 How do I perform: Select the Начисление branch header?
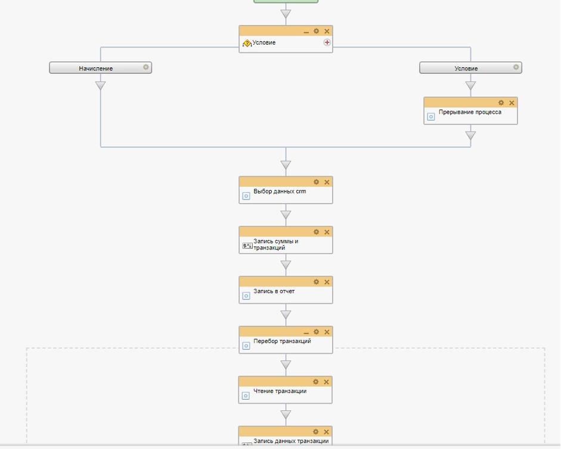(x=95, y=68)
